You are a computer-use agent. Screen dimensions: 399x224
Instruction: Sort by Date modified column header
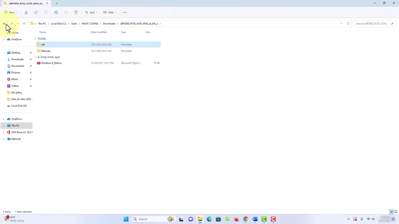tap(99, 32)
